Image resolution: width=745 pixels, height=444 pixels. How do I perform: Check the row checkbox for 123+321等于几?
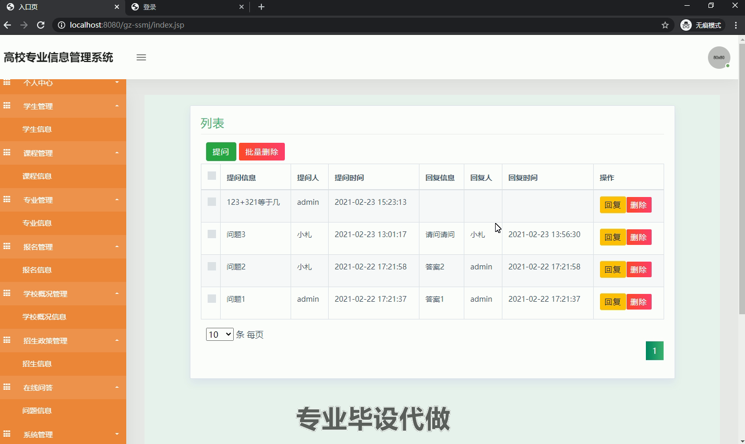coord(212,202)
